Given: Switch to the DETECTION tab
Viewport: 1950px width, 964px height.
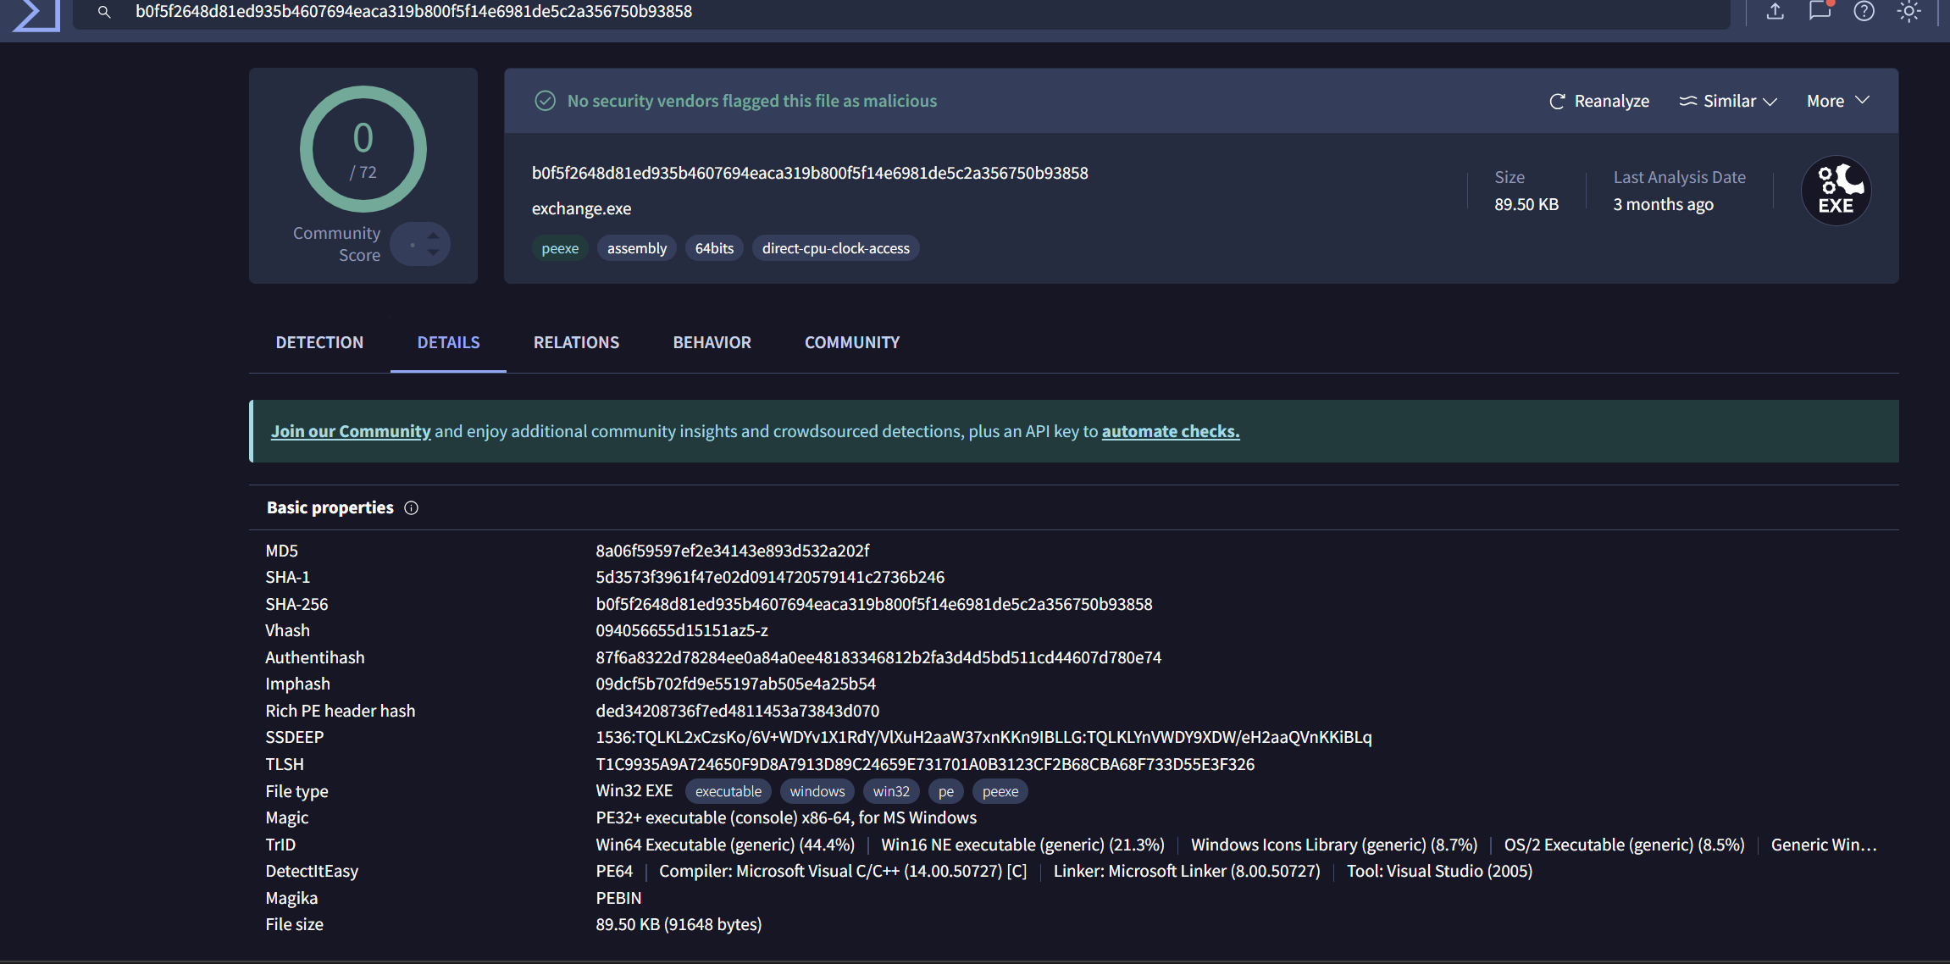Looking at the screenshot, I should (x=319, y=342).
